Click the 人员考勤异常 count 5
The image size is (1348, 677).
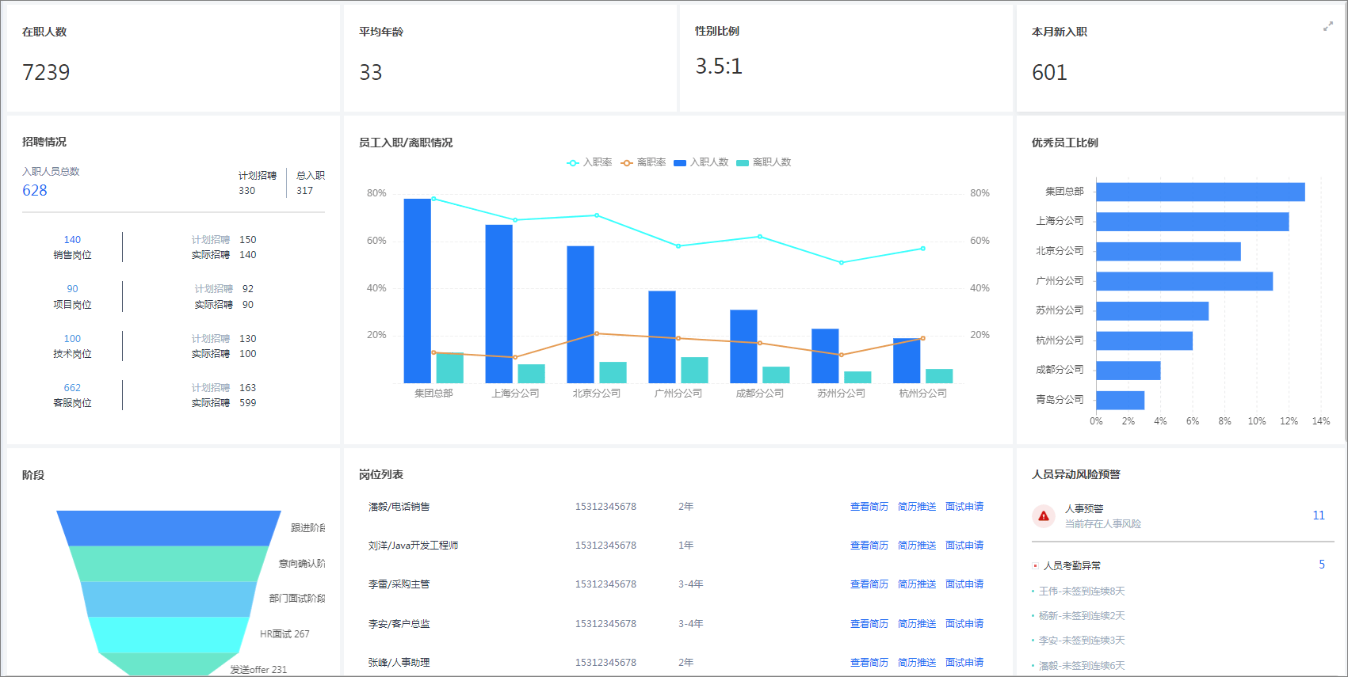(1321, 565)
